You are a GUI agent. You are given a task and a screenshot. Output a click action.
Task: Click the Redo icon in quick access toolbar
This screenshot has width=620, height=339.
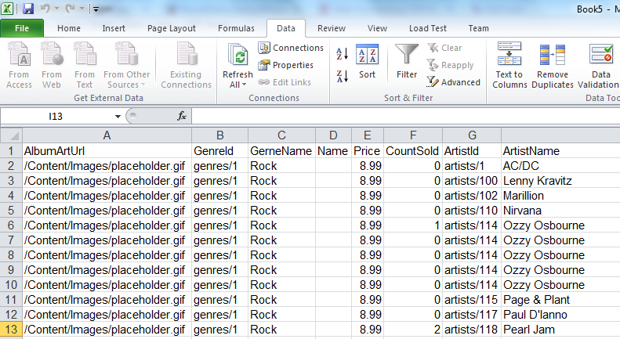tap(70, 9)
